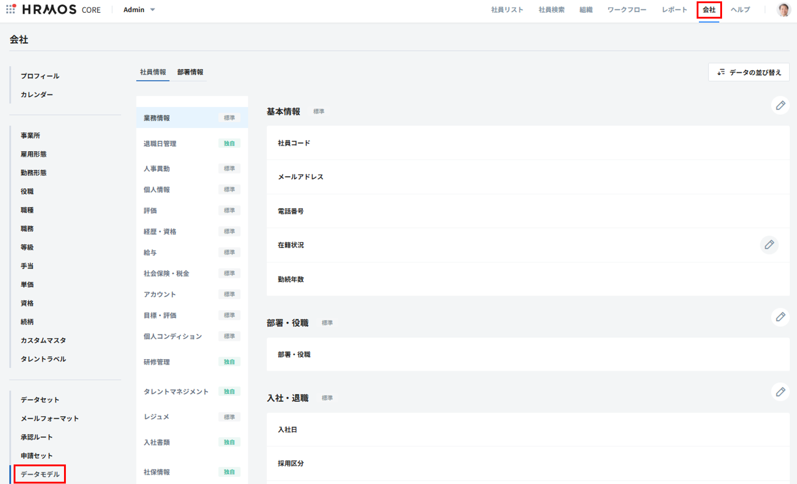Click the HRMOS CORE logo

click(61, 10)
